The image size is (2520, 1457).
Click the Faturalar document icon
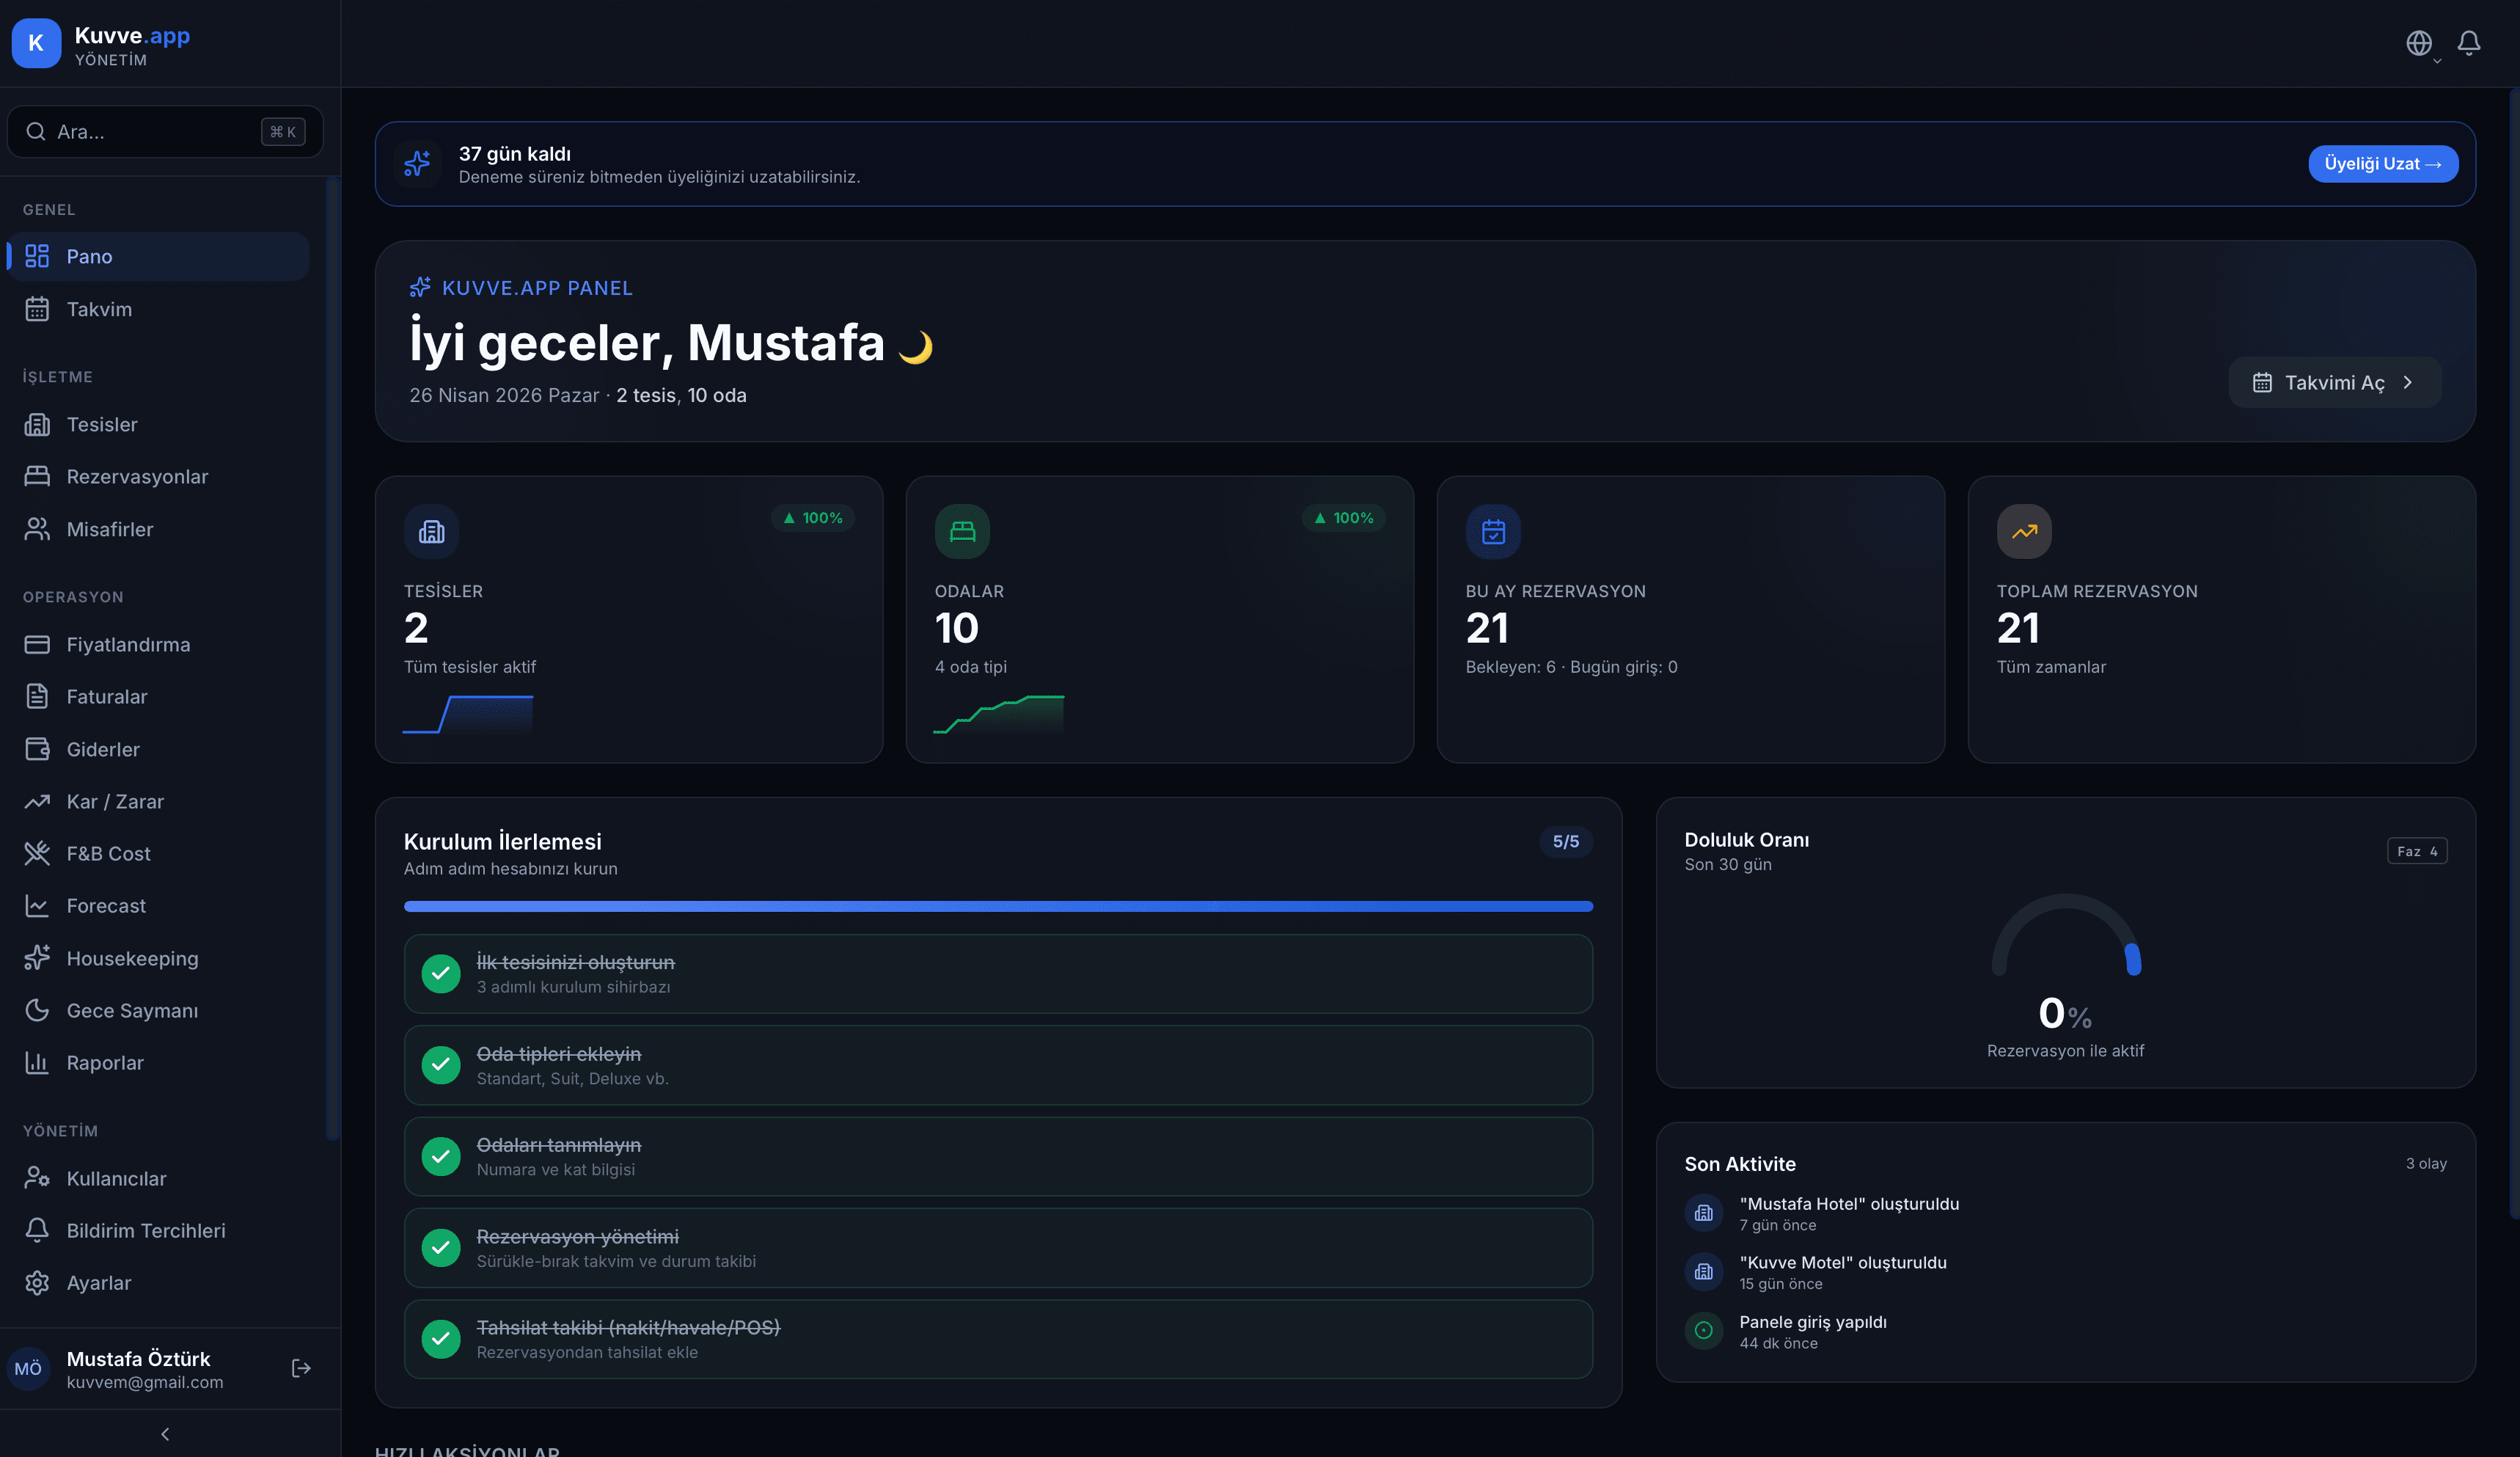coord(37,696)
